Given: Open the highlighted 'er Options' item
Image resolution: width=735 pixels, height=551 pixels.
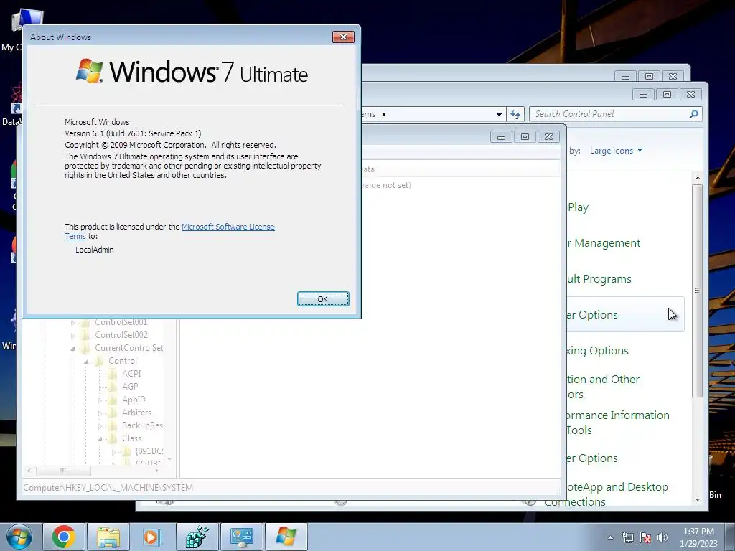Looking at the screenshot, I should coord(592,314).
